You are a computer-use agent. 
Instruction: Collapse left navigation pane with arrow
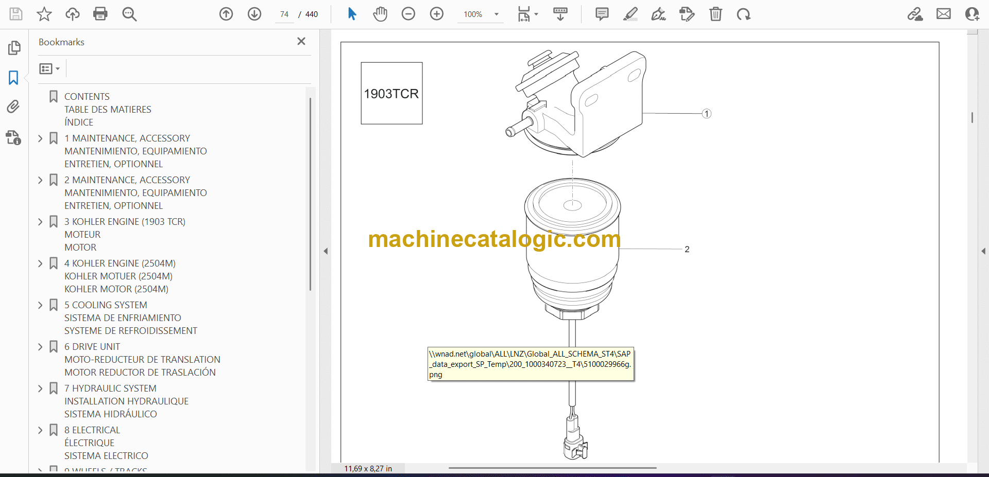326,251
